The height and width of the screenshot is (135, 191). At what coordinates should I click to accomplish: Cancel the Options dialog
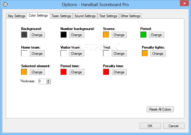(x=174, y=126)
